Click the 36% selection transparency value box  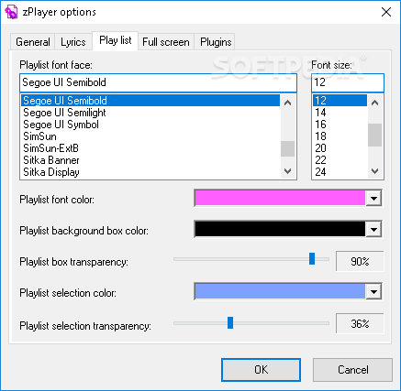click(360, 323)
